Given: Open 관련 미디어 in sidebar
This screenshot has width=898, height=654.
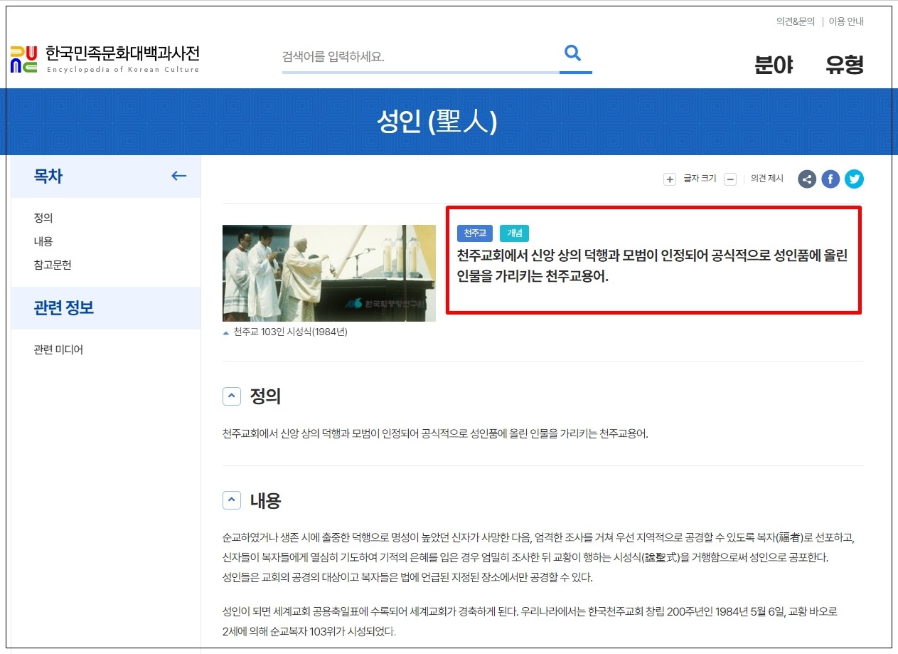Looking at the screenshot, I should 58,349.
